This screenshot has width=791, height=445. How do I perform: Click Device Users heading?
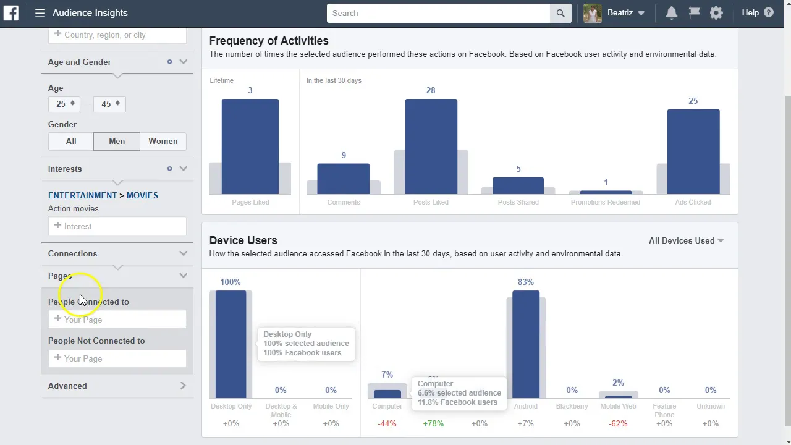point(243,240)
